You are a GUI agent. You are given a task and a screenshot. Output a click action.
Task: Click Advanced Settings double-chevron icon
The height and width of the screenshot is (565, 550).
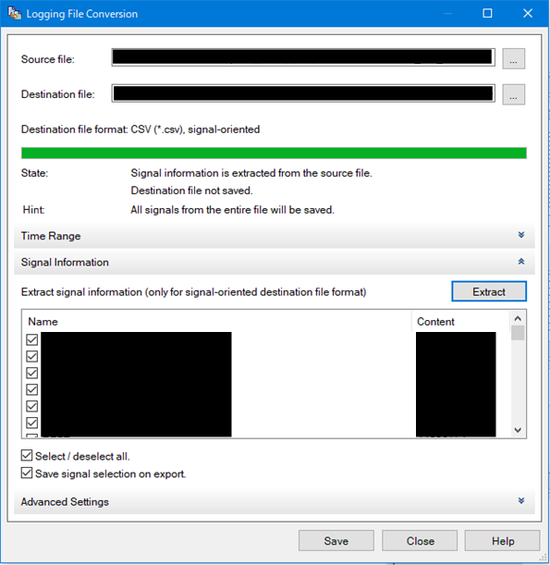pyautogui.click(x=520, y=501)
